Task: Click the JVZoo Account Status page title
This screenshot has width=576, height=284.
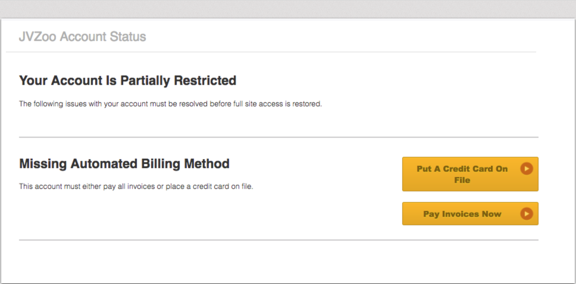Action: click(82, 37)
